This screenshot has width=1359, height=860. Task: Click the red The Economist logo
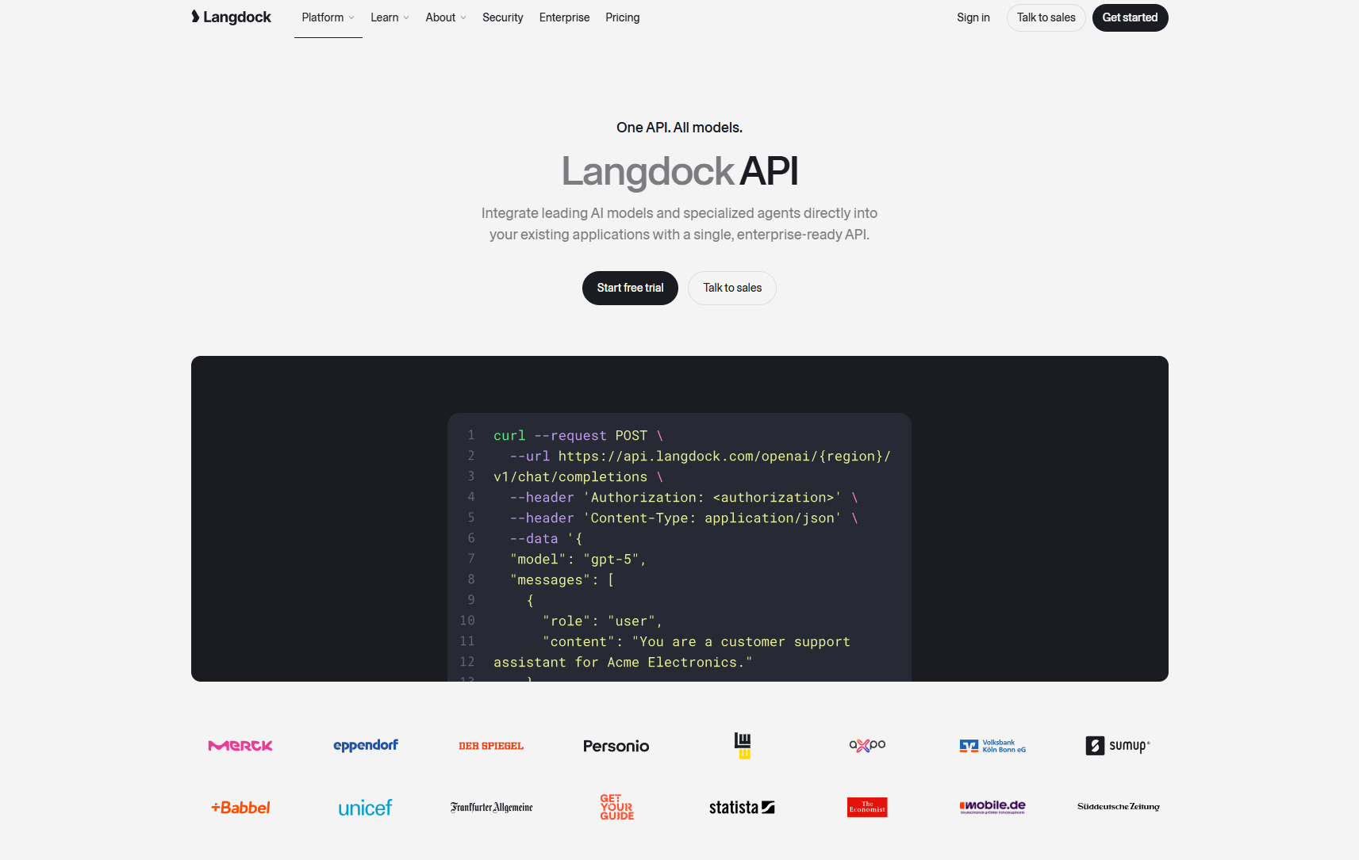pyautogui.click(x=867, y=807)
